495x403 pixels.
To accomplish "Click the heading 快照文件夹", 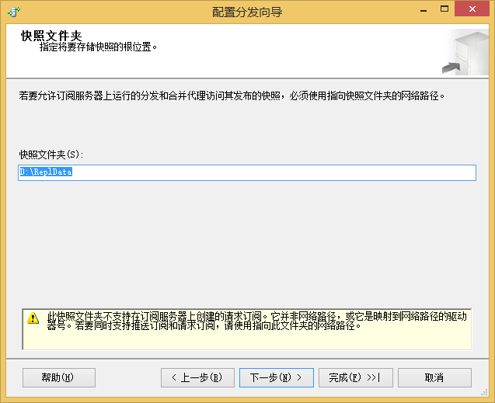I will coord(51,36).
